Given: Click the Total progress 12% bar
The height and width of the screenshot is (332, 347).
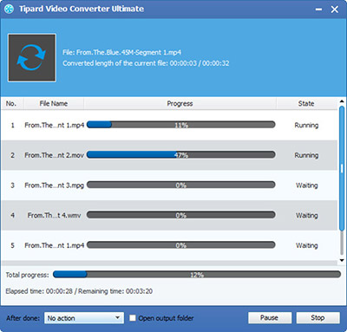Looking at the screenshot, I should click(x=197, y=275).
